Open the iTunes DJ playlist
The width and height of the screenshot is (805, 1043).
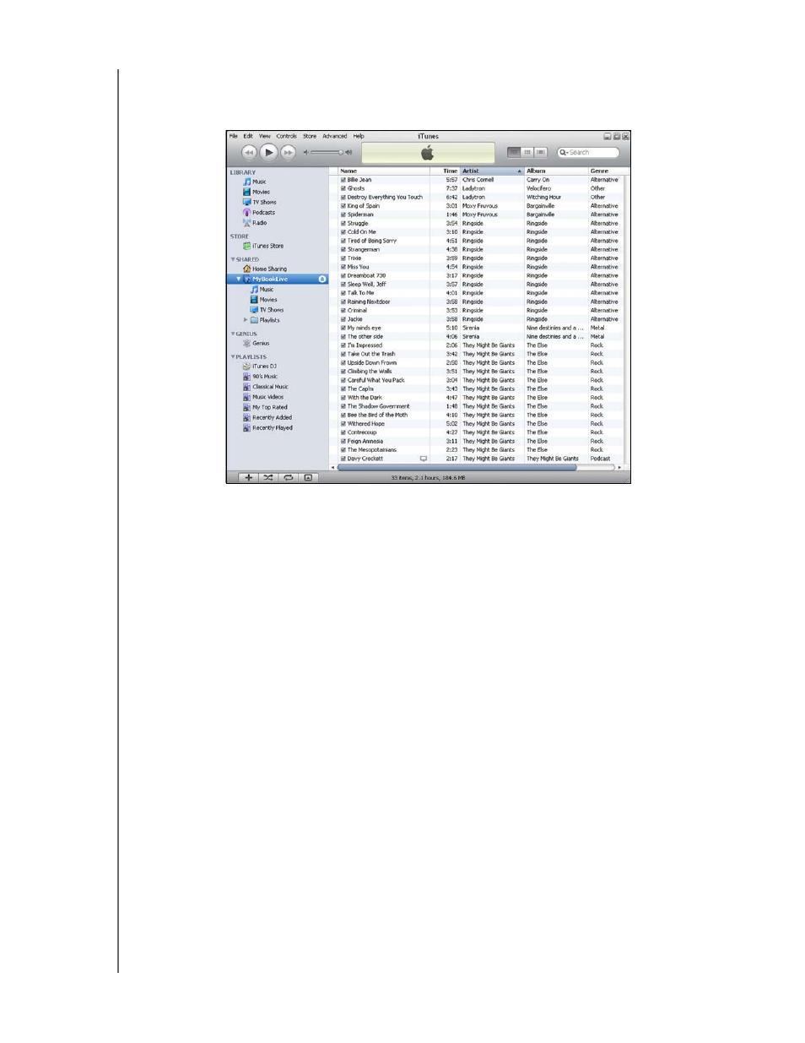[259, 366]
